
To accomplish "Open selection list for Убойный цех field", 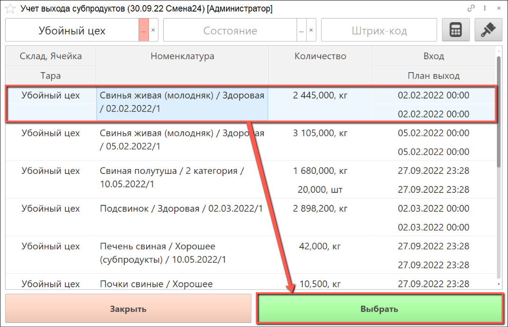I will point(143,31).
